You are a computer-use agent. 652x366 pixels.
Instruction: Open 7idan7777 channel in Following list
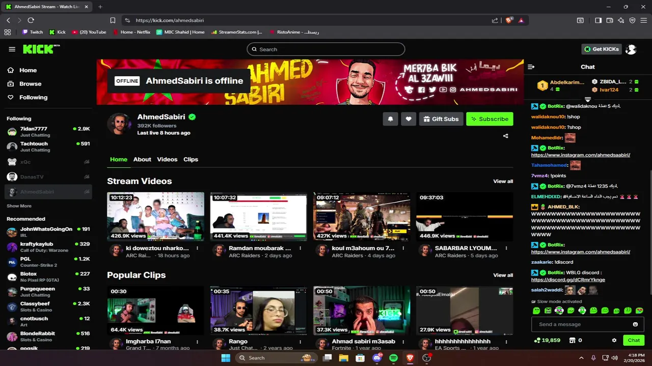point(48,132)
